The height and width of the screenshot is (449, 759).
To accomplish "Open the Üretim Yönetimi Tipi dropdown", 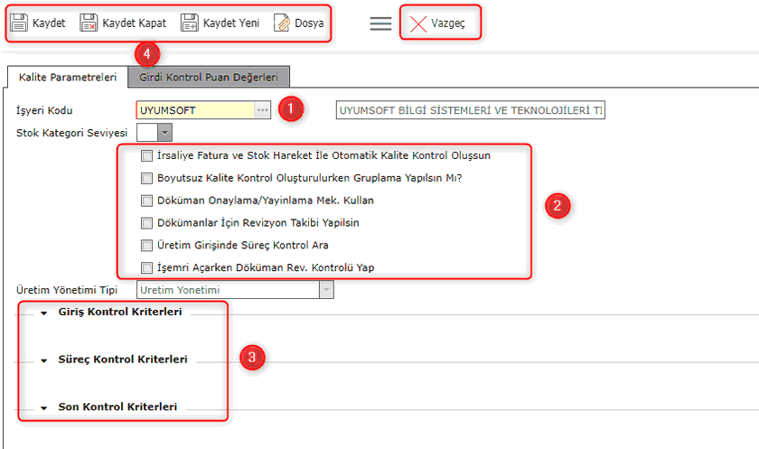I will point(326,290).
